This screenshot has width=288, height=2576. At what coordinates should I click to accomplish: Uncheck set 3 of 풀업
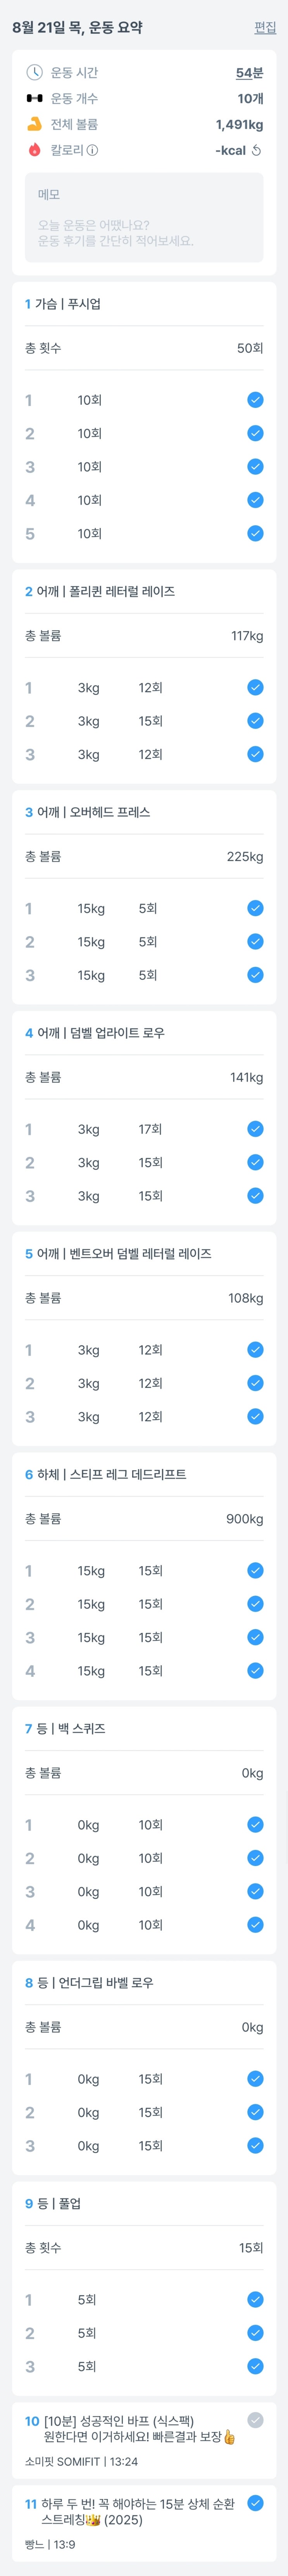[x=255, y=2366]
